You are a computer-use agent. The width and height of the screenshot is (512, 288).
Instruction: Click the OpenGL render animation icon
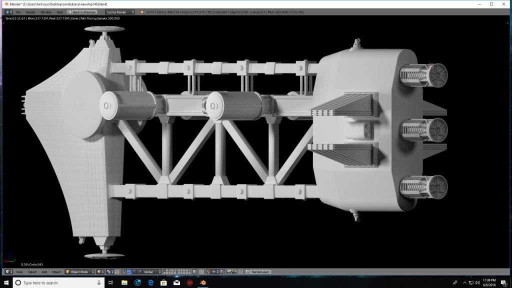tap(234, 271)
